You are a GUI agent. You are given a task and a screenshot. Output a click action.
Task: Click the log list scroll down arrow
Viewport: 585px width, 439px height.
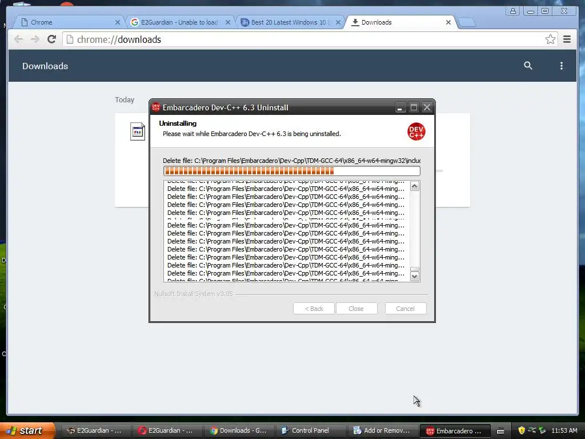pyautogui.click(x=415, y=276)
